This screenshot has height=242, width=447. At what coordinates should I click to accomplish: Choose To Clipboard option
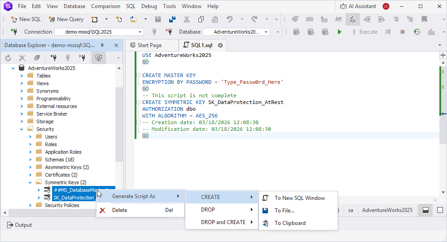coord(298,223)
